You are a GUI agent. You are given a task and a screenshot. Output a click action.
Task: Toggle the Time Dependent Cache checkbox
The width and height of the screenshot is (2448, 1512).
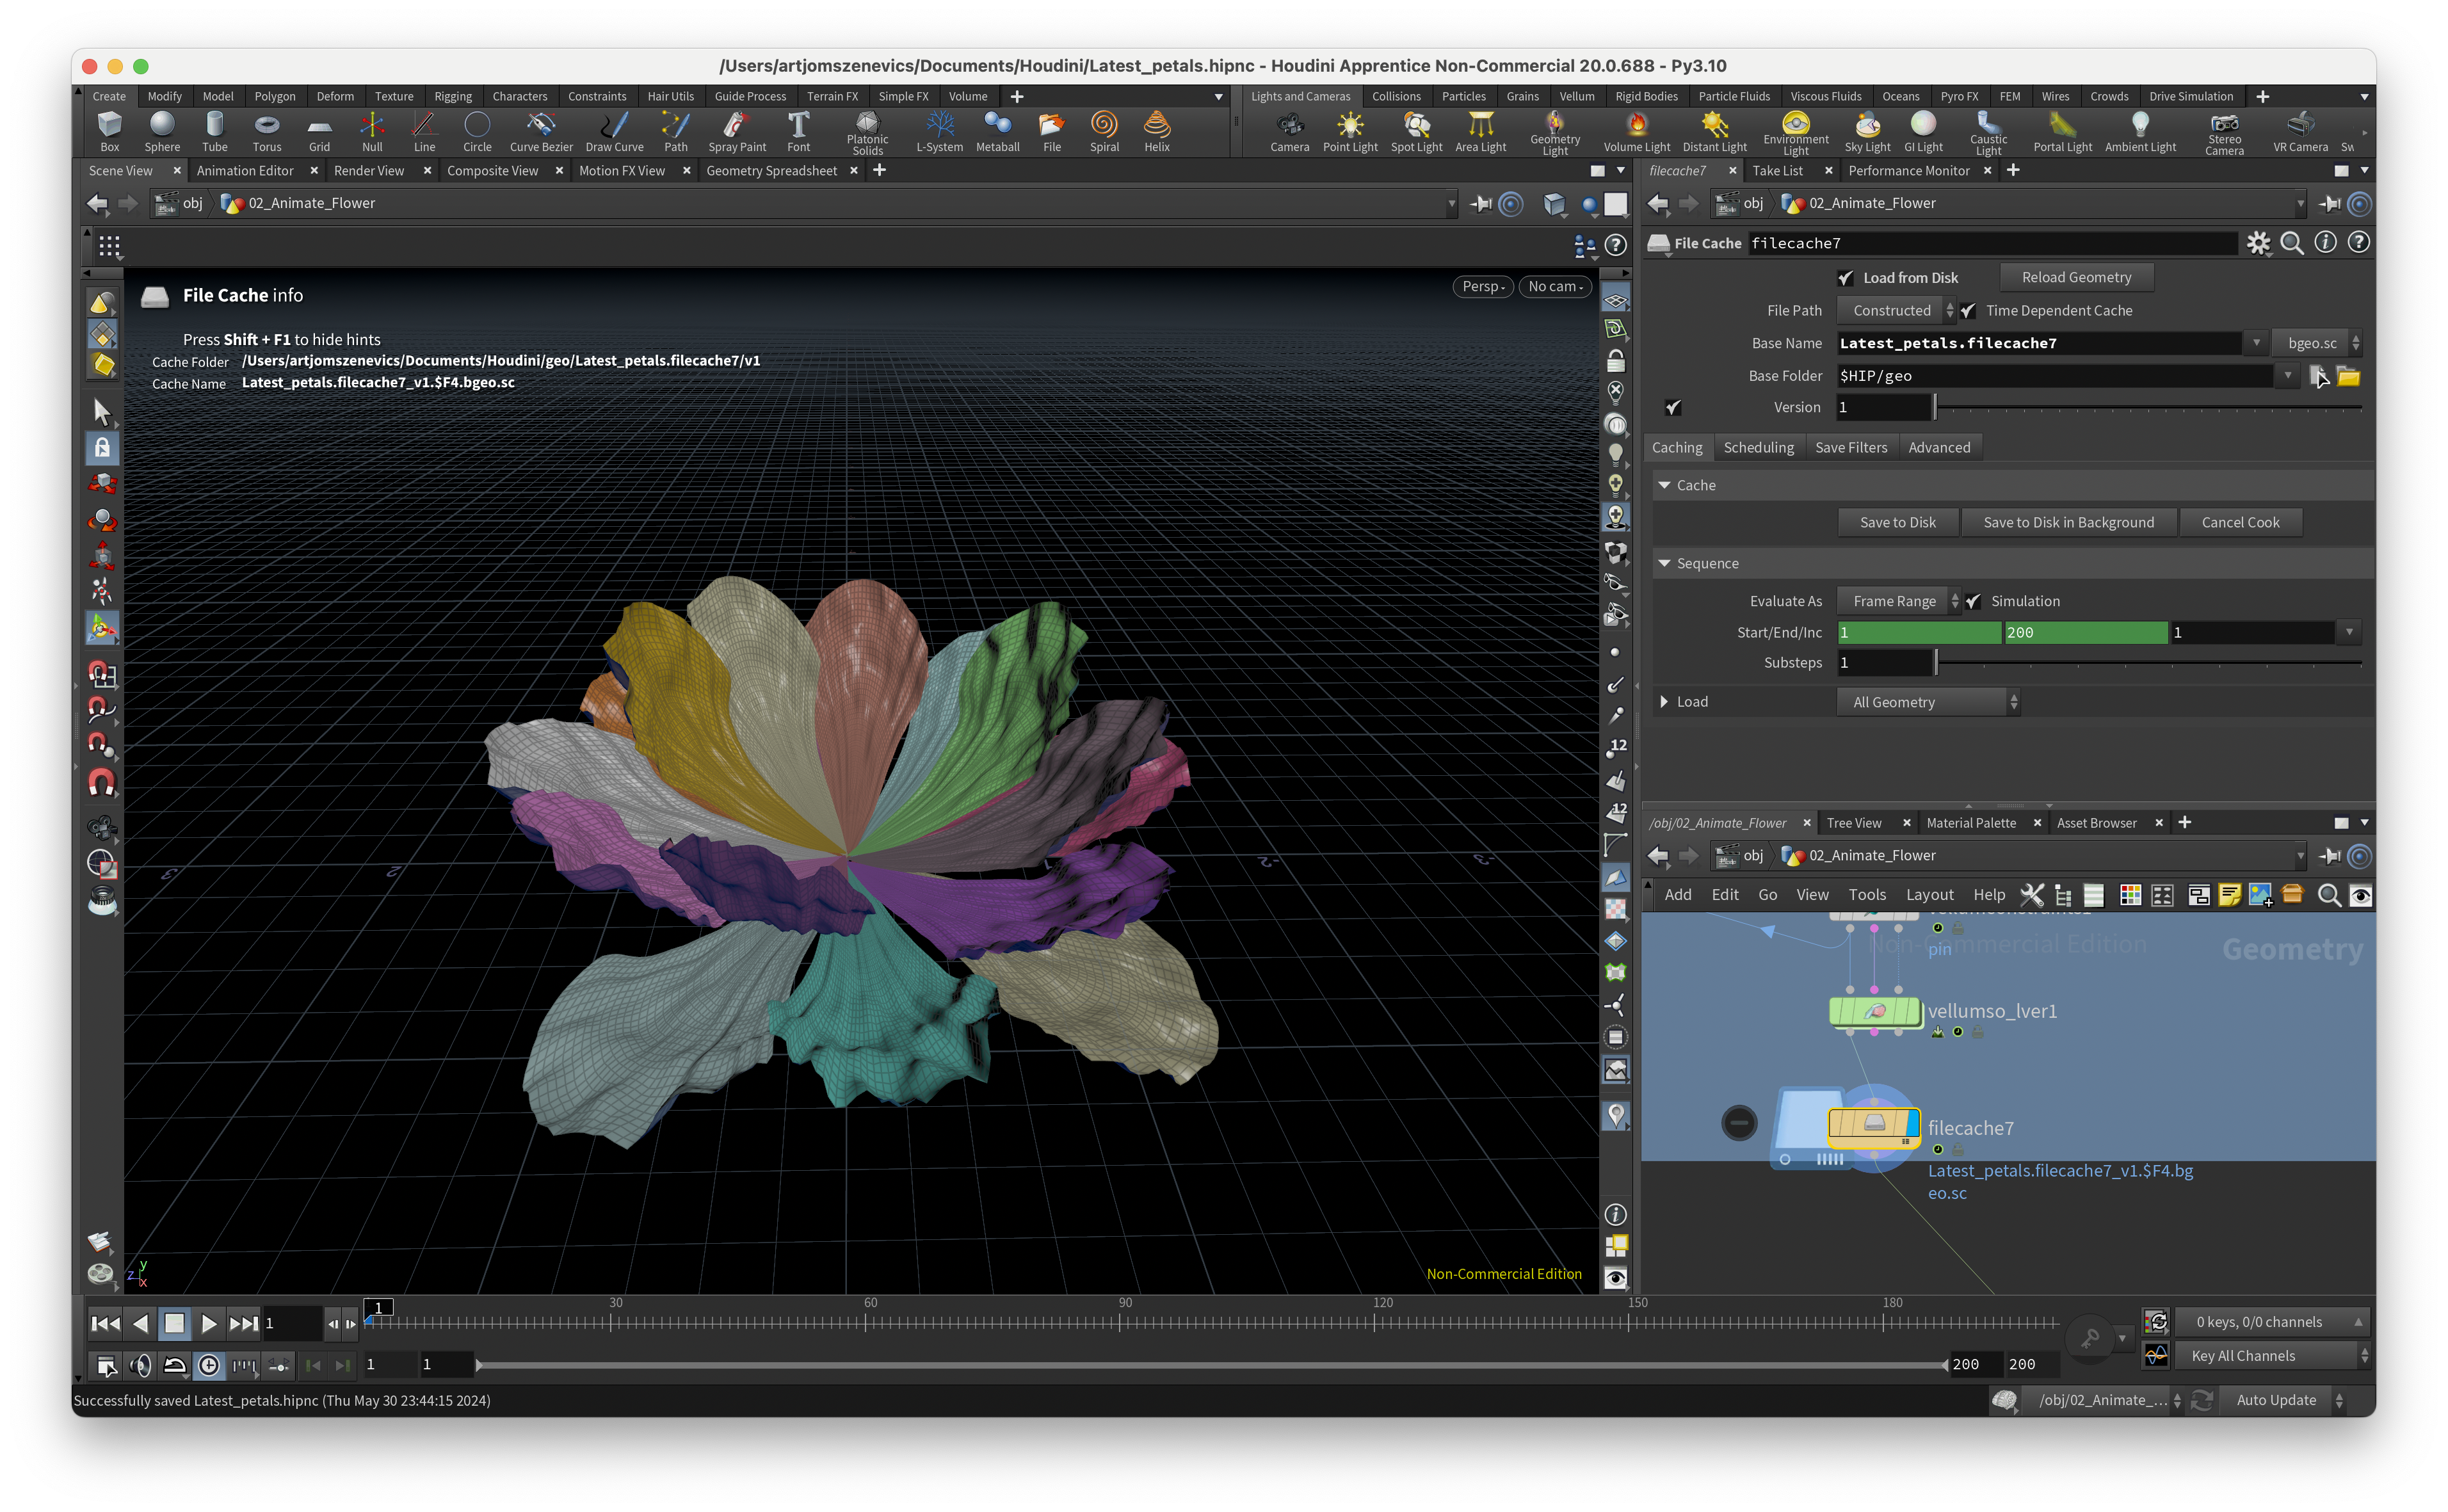pyautogui.click(x=1968, y=311)
